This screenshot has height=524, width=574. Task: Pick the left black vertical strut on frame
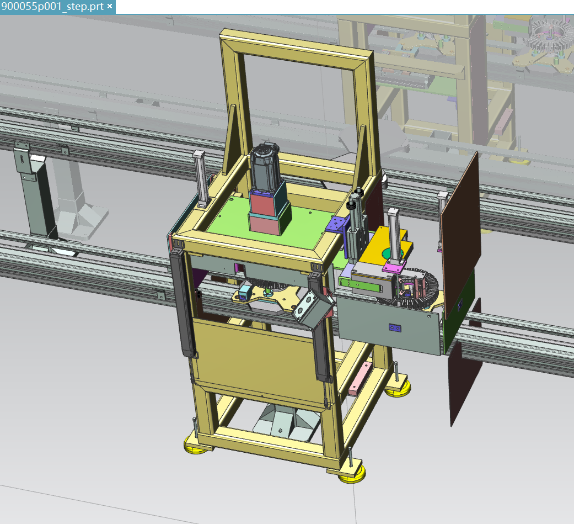pyautogui.click(x=183, y=303)
